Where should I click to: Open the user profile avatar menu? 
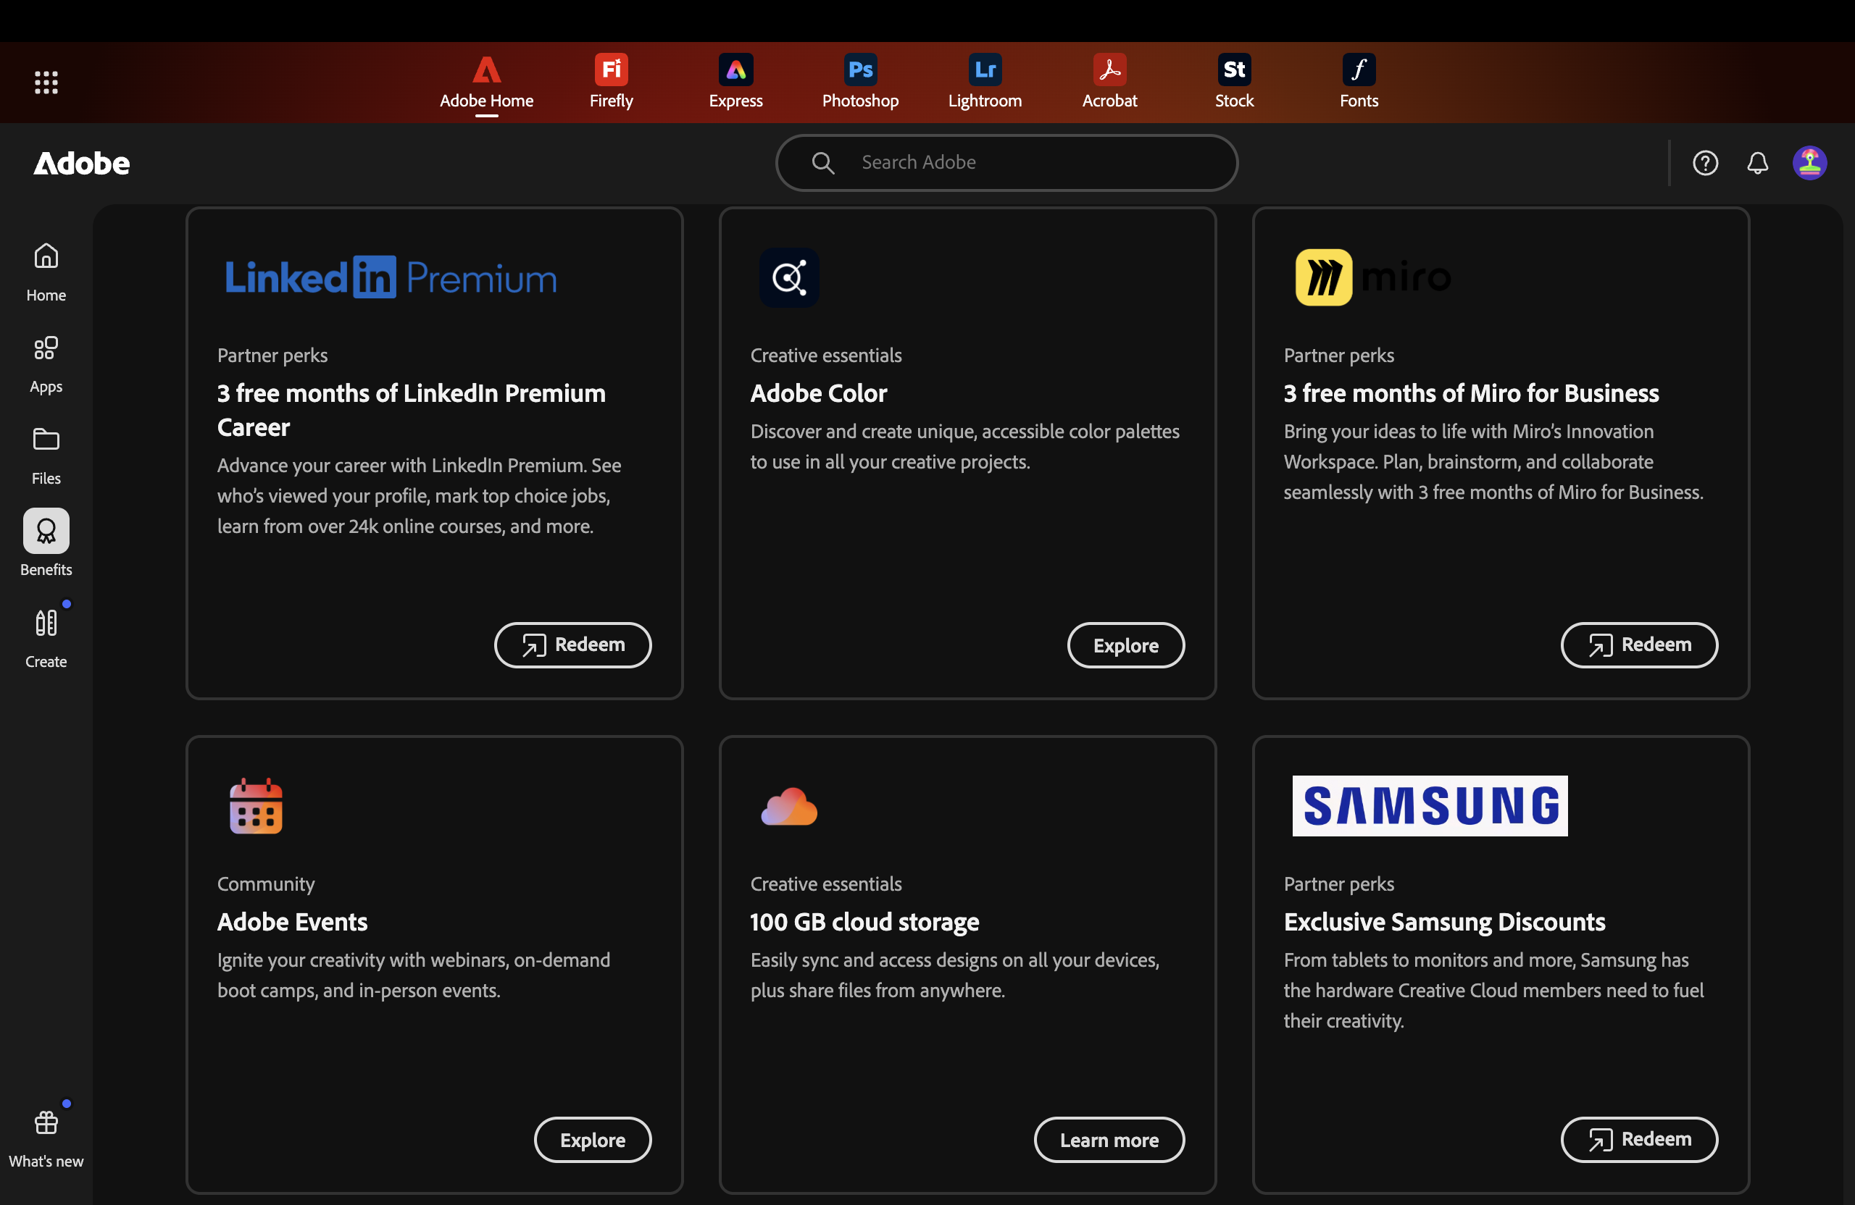click(x=1809, y=163)
